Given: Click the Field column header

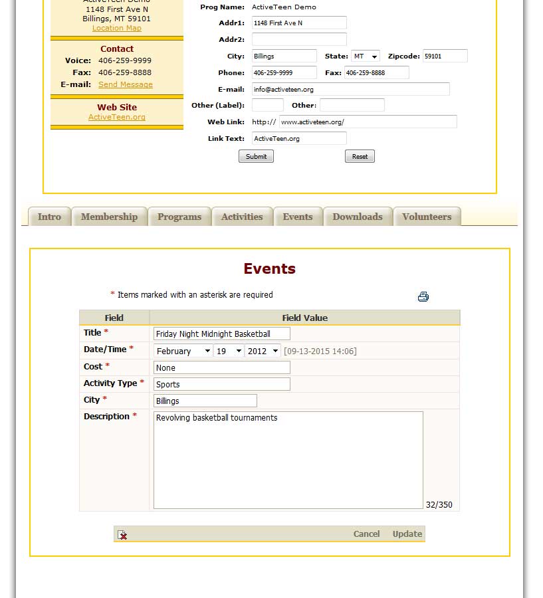Looking at the screenshot, I should coord(114,318).
